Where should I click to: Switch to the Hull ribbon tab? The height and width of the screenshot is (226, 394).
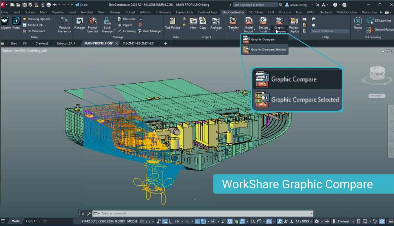271,12
